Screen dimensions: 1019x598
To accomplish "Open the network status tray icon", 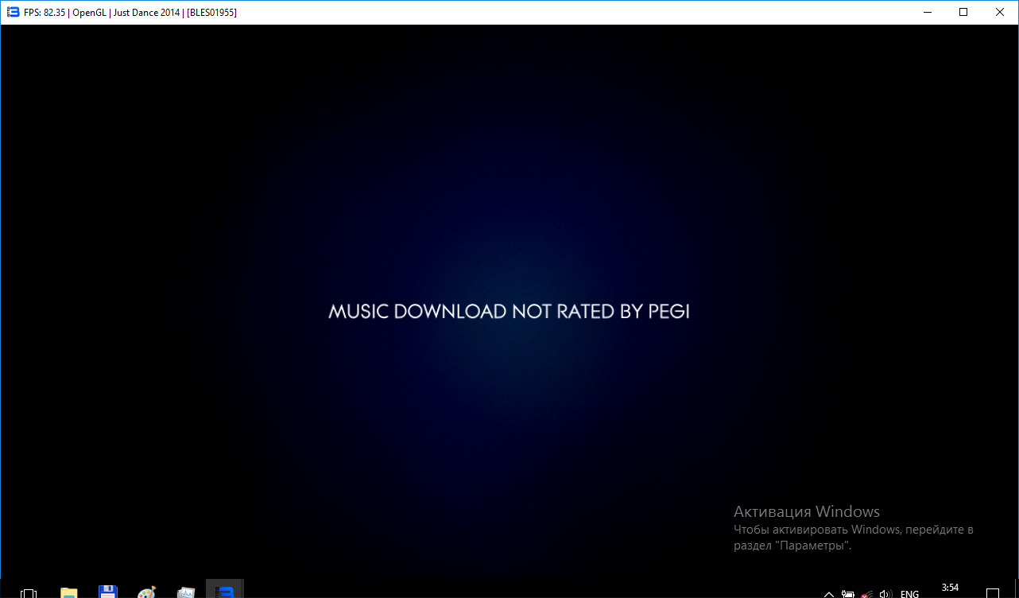I will 867,593.
